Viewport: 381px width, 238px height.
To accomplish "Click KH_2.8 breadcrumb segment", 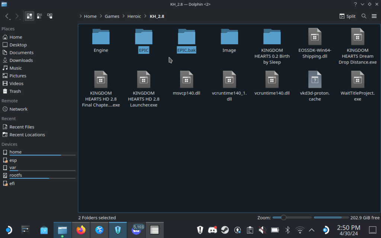I will click(x=157, y=16).
